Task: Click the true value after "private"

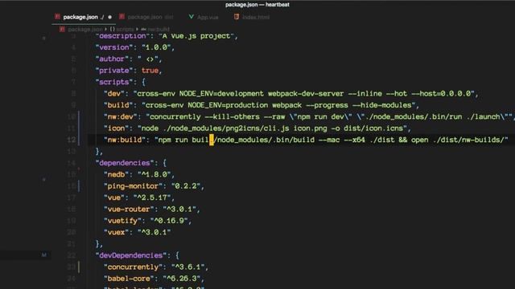Action: (x=150, y=71)
